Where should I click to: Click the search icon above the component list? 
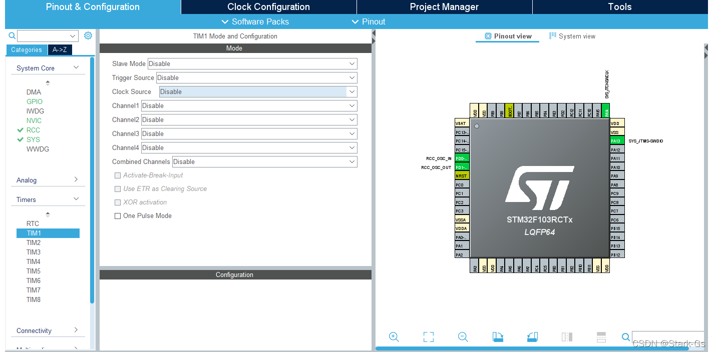point(12,35)
